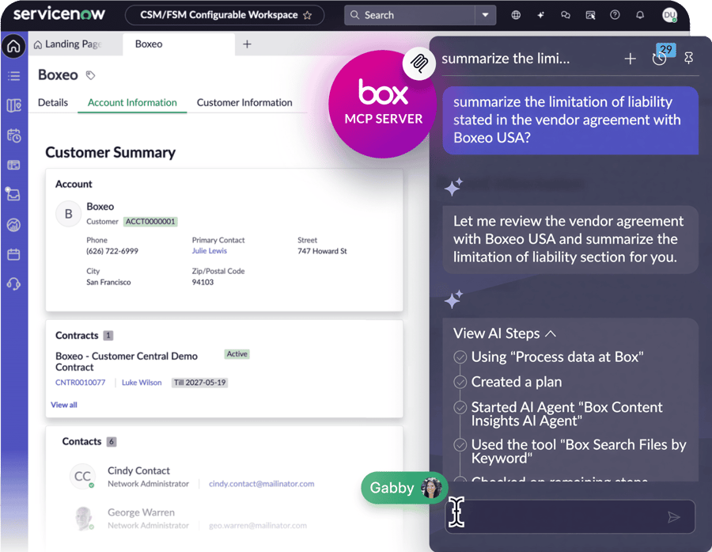Click the Box Content Insights AI Agent step
The height and width of the screenshot is (552, 712).
coord(566,413)
